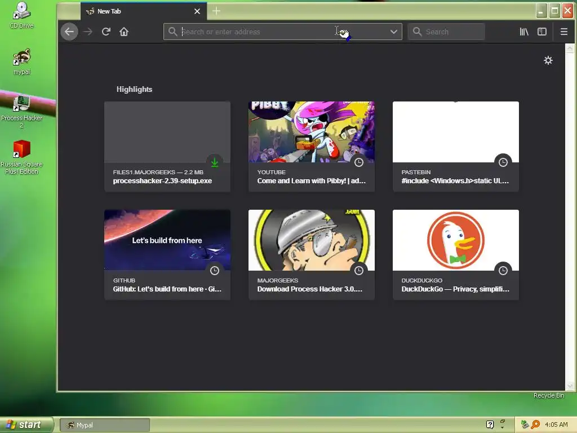Click history clock icon on YouTube card

pyautogui.click(x=359, y=162)
